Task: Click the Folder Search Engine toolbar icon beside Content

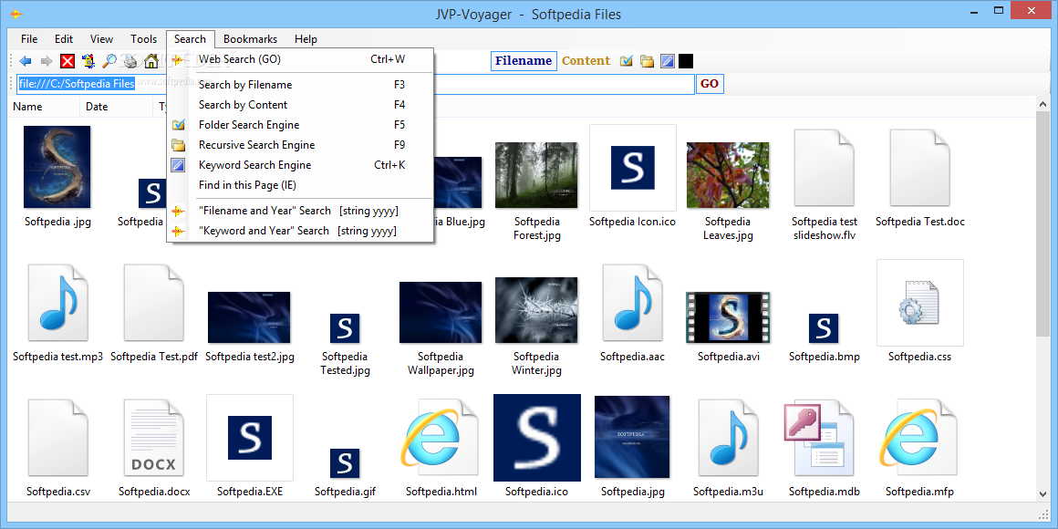Action: point(627,61)
